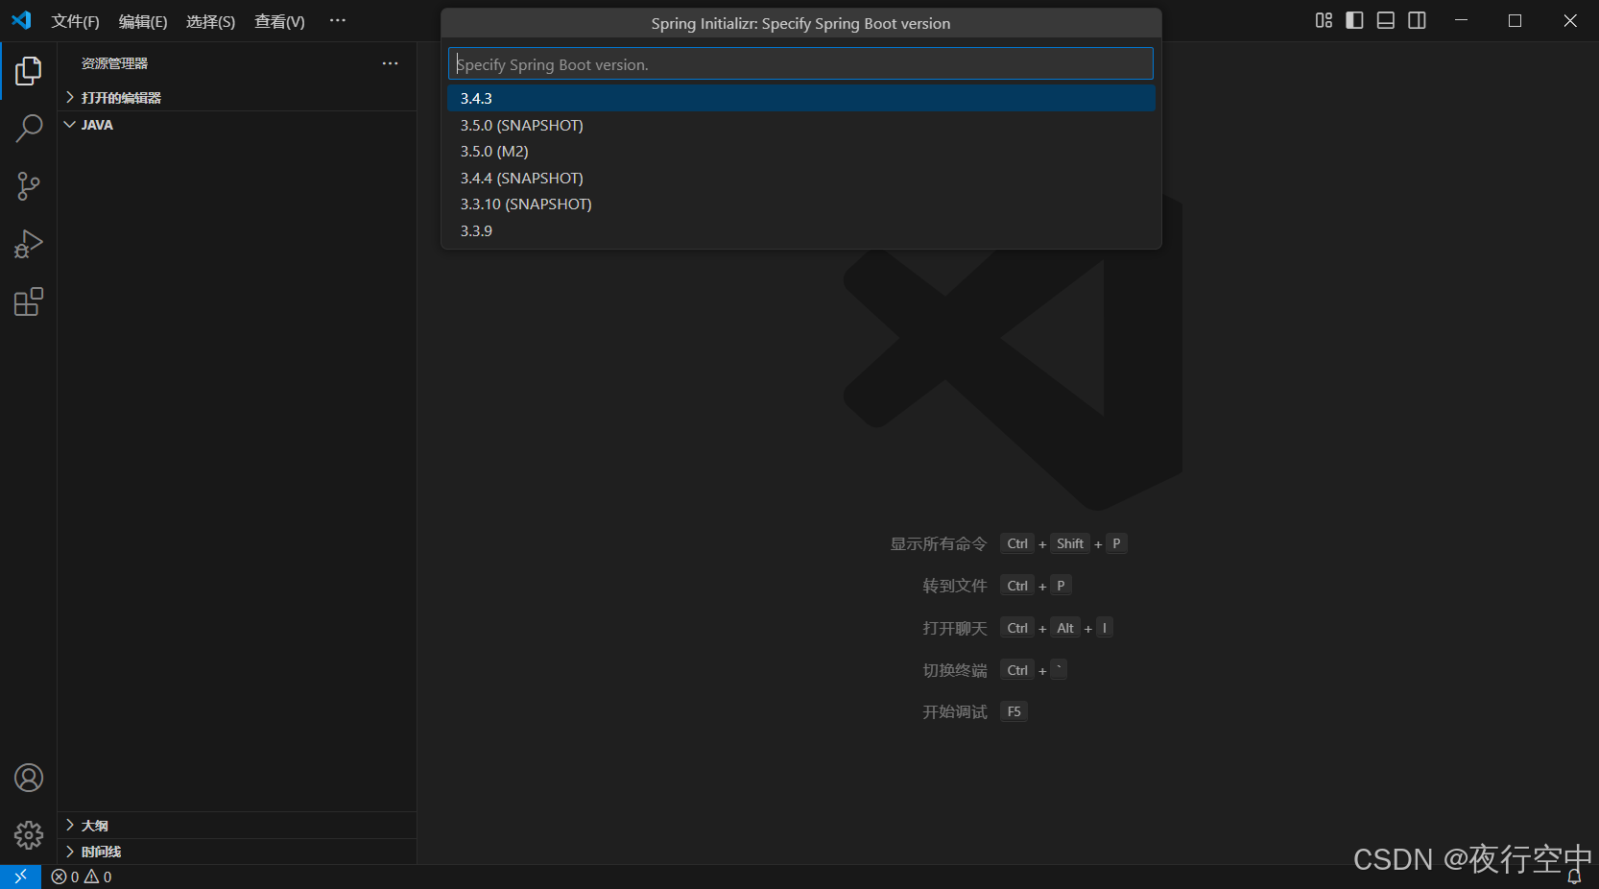Viewport: 1599px width, 889px height.
Task: Select Spring Boot version 3.4.3
Action: (800, 98)
